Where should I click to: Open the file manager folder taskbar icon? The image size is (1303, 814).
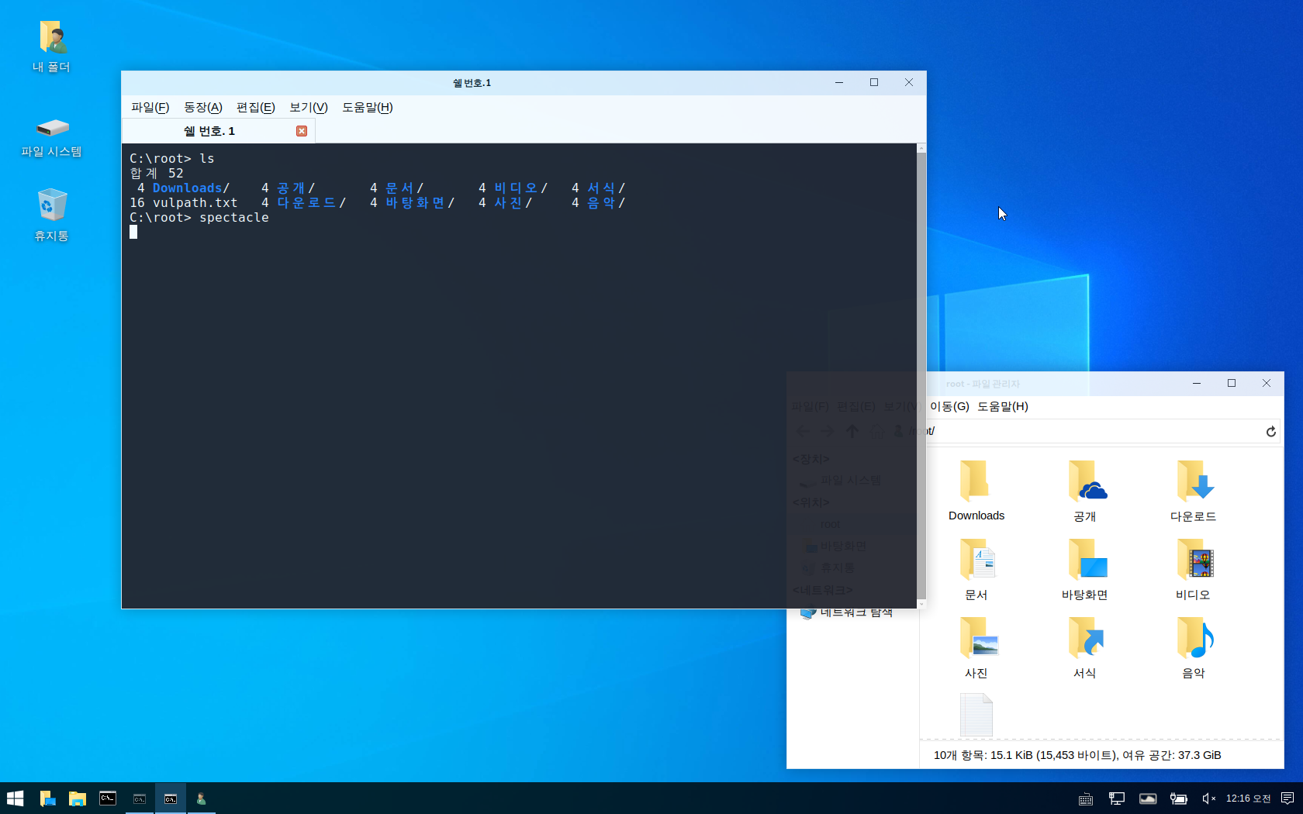point(78,798)
